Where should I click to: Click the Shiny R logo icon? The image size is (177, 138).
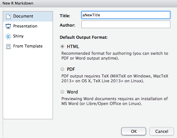coord(8,36)
